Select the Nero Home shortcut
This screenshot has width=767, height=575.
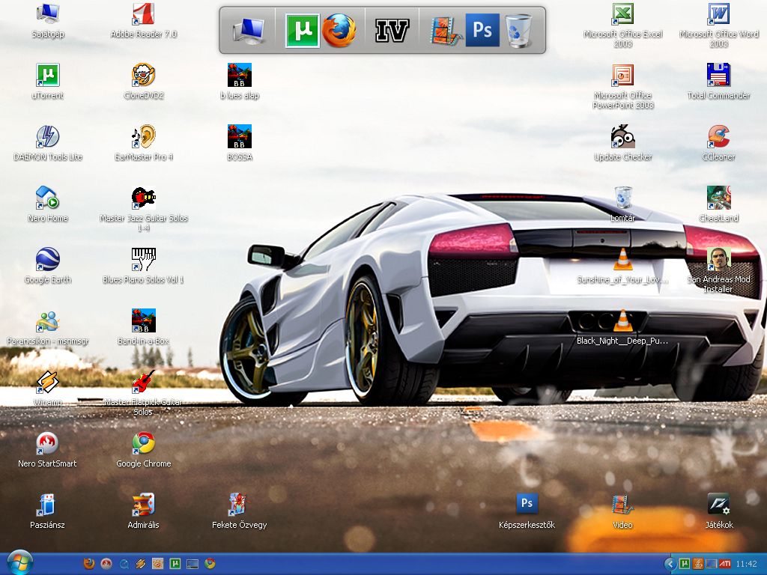pyautogui.click(x=48, y=204)
